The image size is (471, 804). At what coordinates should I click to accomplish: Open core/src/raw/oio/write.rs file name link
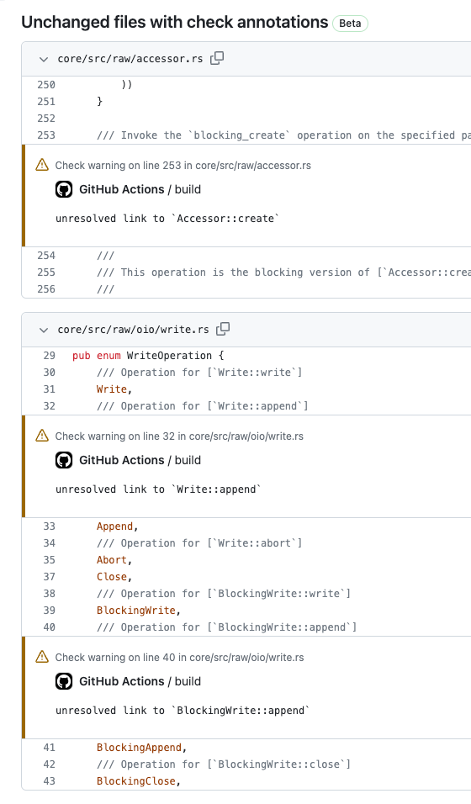(x=133, y=330)
